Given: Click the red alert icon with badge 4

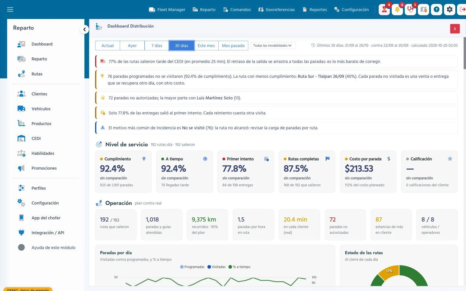Looking at the screenshot, I should [384, 10].
